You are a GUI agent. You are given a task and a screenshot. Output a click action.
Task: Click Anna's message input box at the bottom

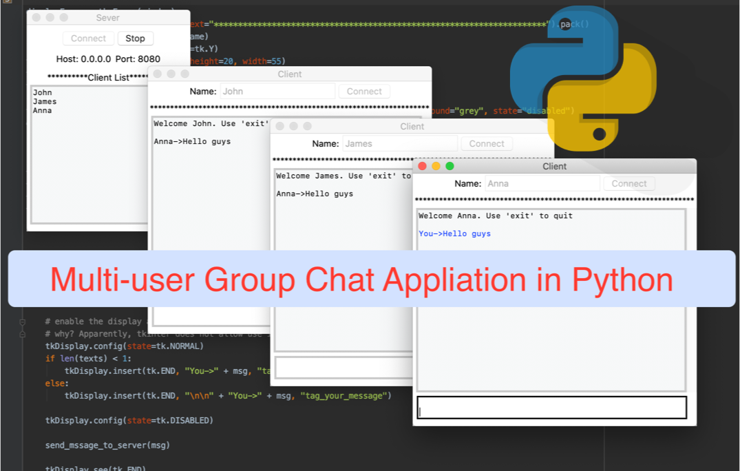[x=553, y=408]
